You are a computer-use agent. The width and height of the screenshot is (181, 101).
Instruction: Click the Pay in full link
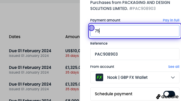[171, 20]
